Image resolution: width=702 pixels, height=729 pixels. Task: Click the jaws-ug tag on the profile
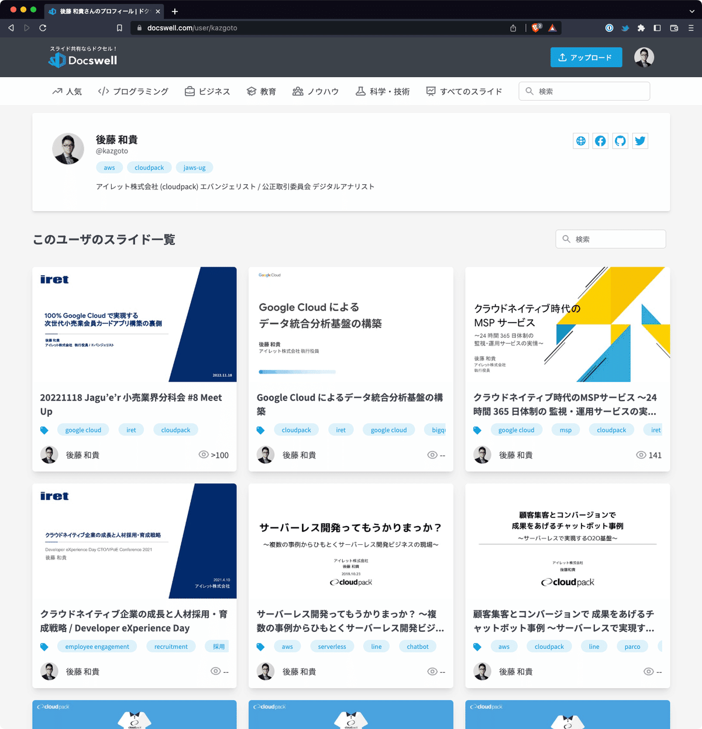[194, 168]
